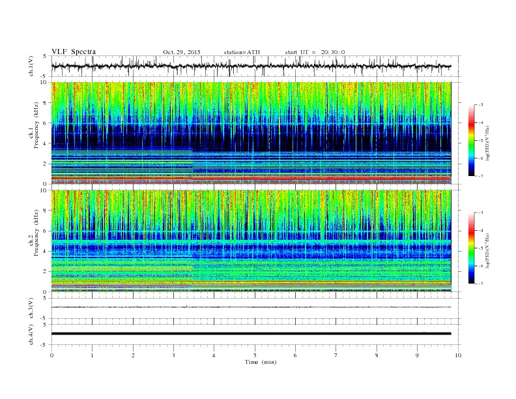Click the '2' kHz tick of ch.2 spectrogram
Viewport: 516px width, 399px height.
pos(46,272)
